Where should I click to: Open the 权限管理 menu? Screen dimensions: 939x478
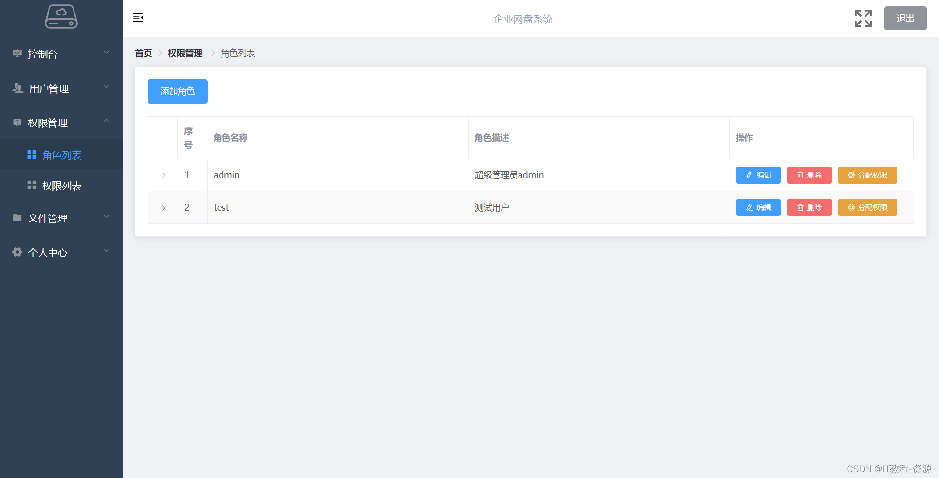point(61,122)
